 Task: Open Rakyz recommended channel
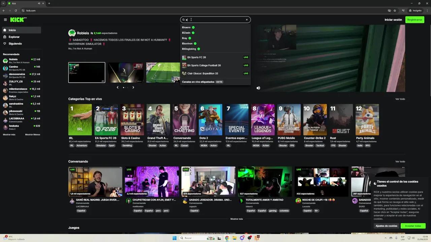click(22, 98)
